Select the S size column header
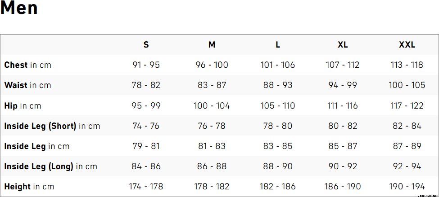Screen dimensions: 439x197 coord(146,45)
